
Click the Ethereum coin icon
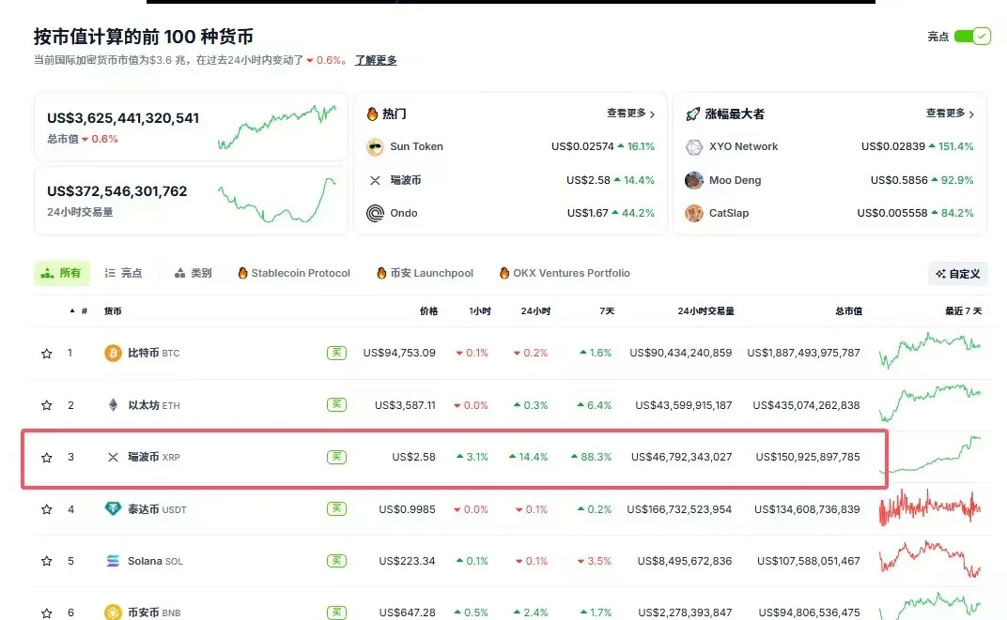113,404
